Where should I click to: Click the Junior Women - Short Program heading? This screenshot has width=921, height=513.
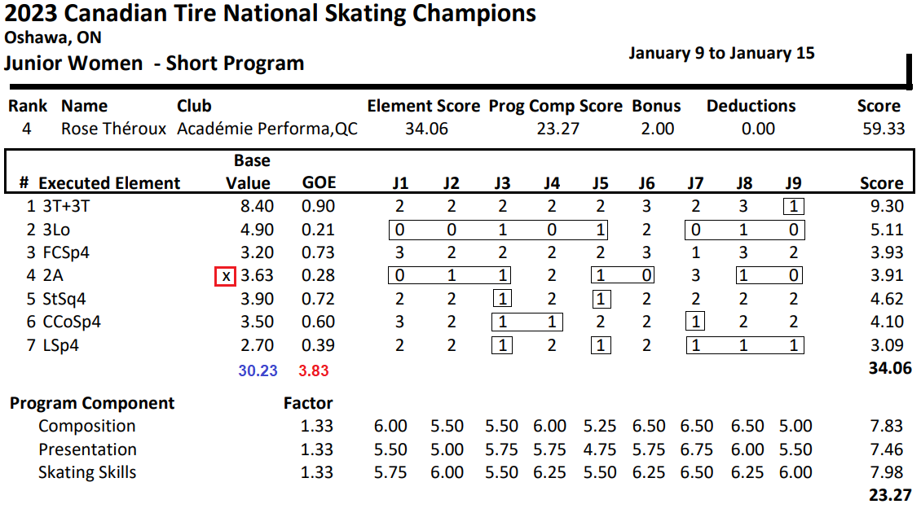(x=154, y=64)
